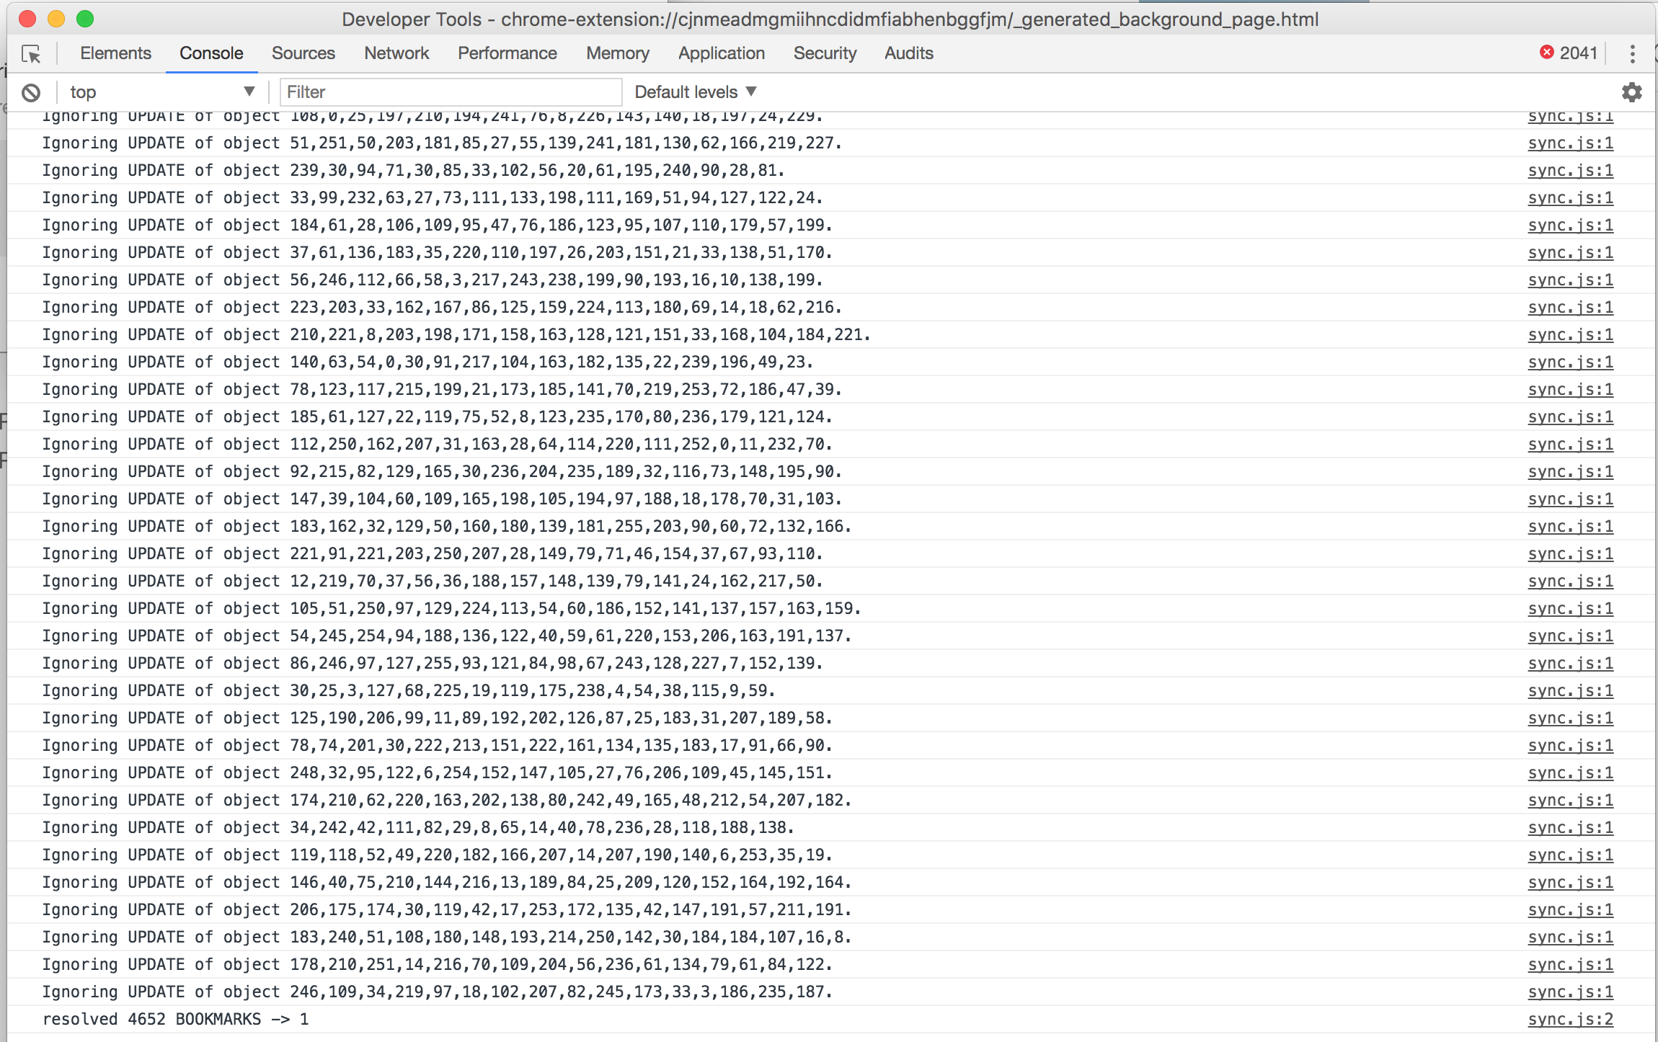Select log line for object 78,123,117,215
The width and height of the screenshot is (1658, 1042).
pos(830,389)
